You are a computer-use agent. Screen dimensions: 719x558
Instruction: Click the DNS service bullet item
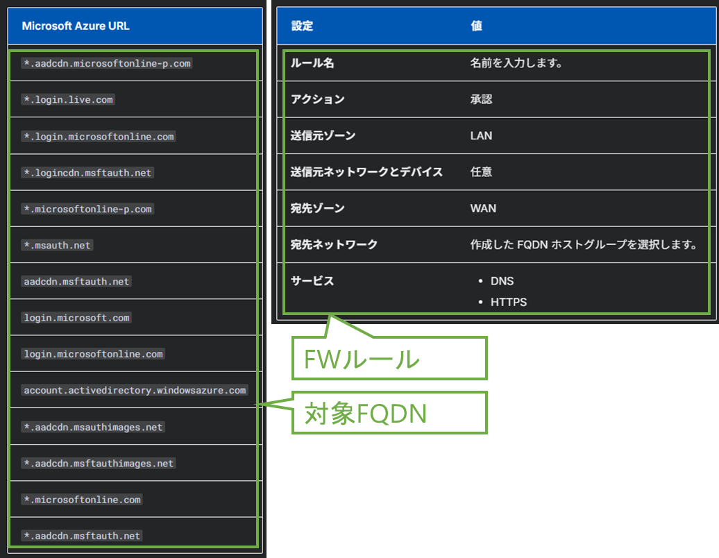coord(502,281)
